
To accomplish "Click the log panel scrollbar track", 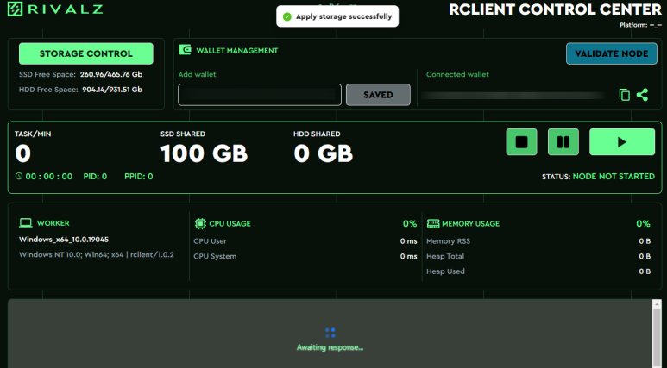I will (x=657, y=338).
